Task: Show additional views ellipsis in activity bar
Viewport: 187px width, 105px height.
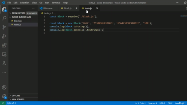Action: click(x=4, y=72)
